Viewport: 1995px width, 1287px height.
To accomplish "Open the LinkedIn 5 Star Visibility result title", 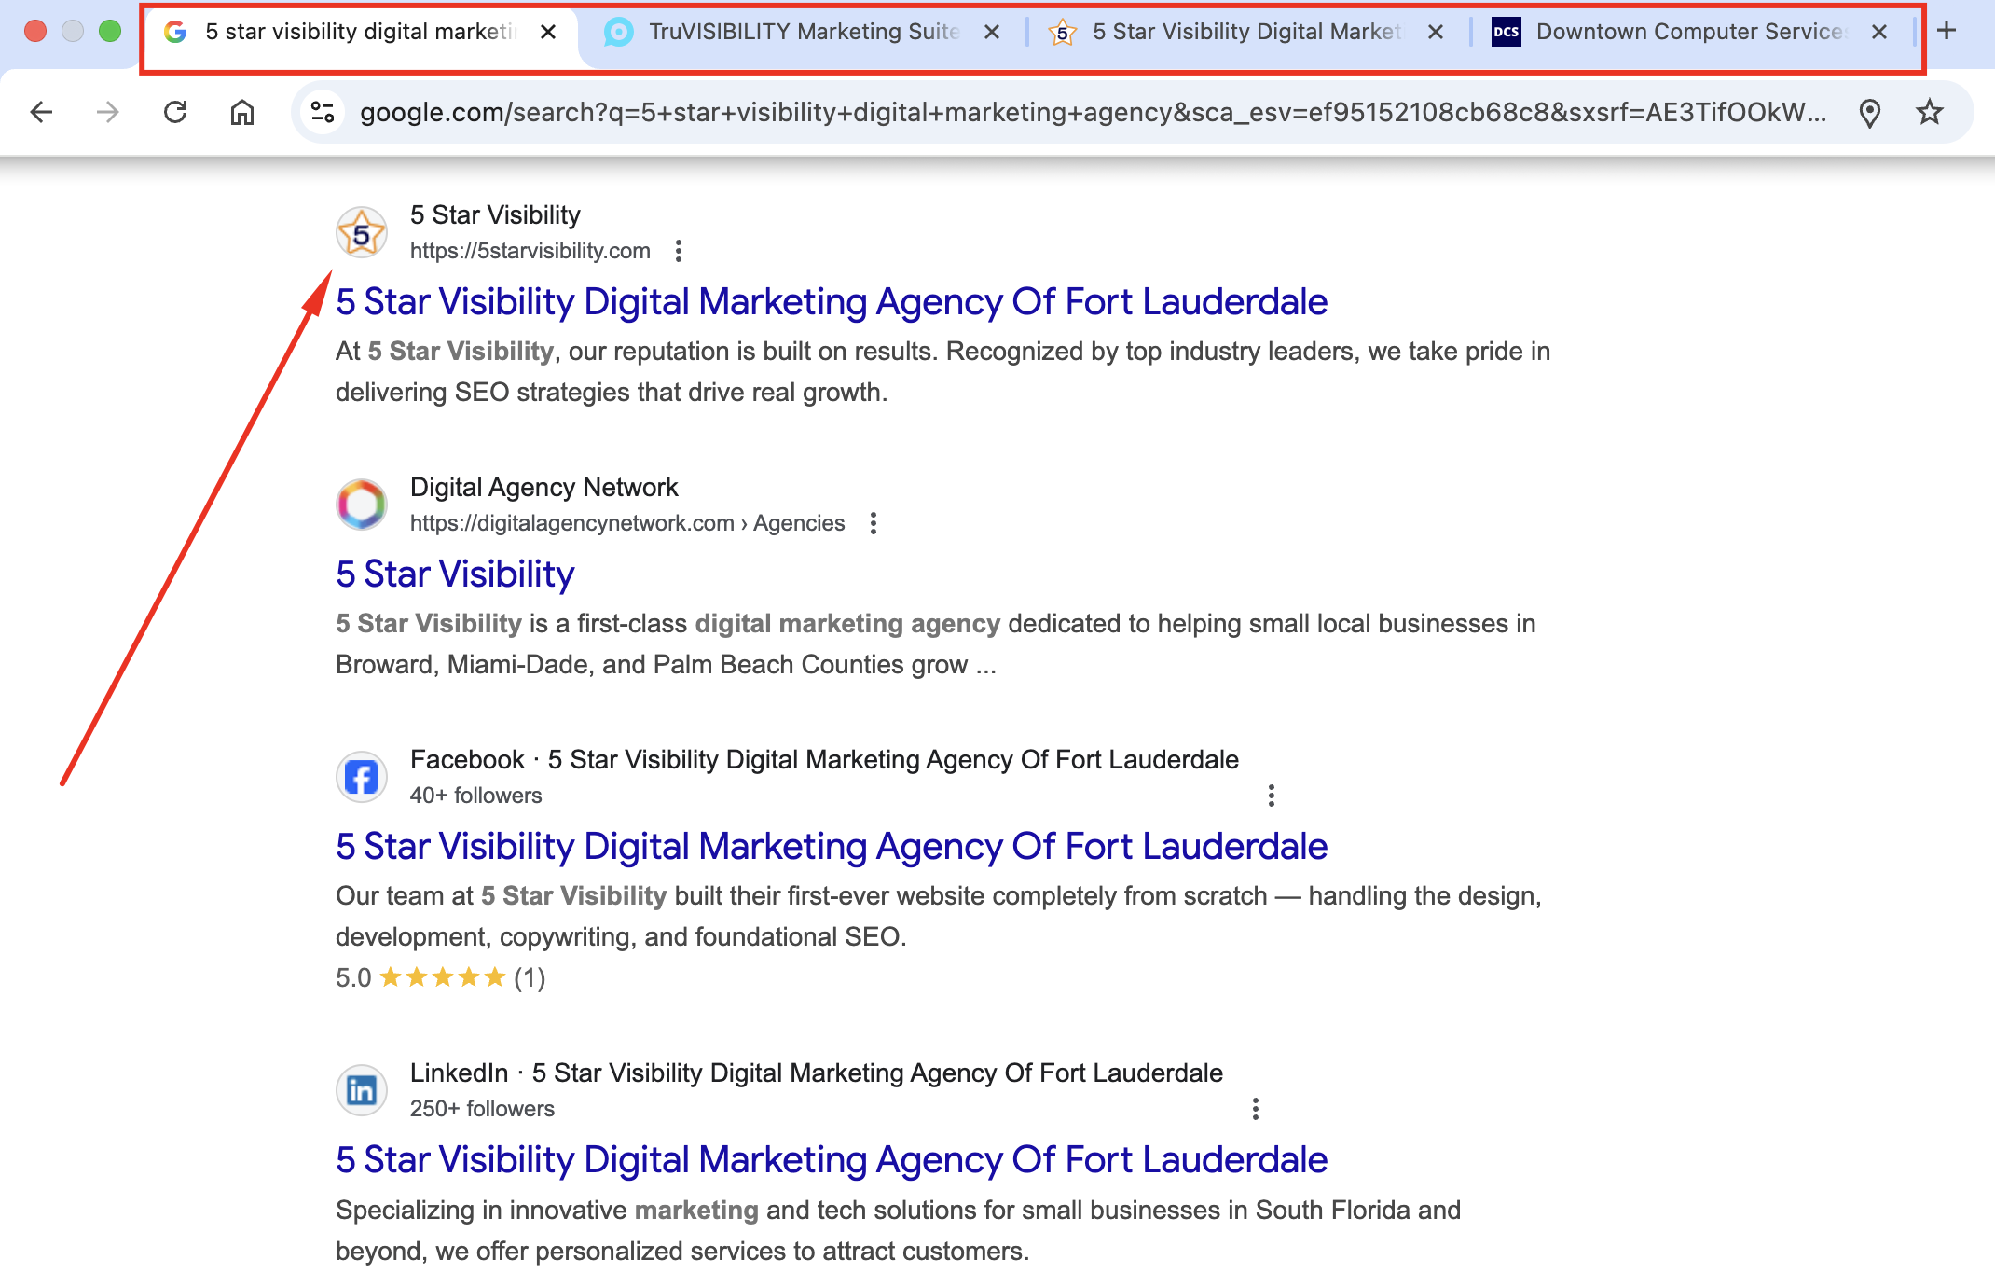I will [831, 1160].
